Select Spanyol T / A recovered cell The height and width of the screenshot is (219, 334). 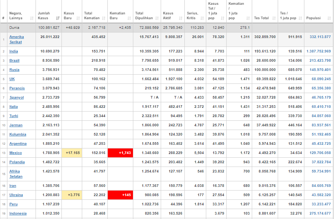(x=154, y=97)
